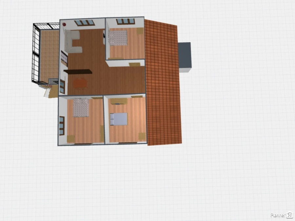This screenshot has height=221, width=295.
Task: Select cabinet in bottom-left bedroom's lower corner
Action: [x=70, y=139]
